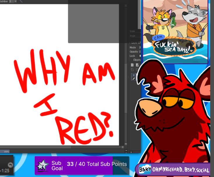The image size is (214, 177).
Task: Toggle the layer visibility eye icon
Action: coord(134,75)
